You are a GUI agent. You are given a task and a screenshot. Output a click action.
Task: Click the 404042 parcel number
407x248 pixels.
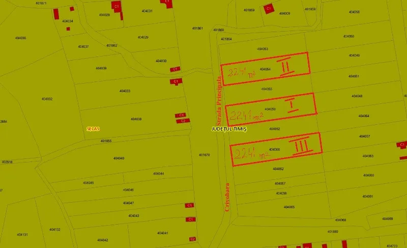(103, 240)
